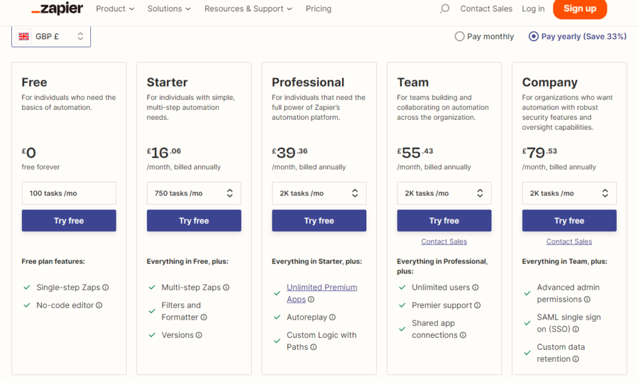638x382 pixels.
Task: Click the UK flag icon
Action: pos(24,37)
